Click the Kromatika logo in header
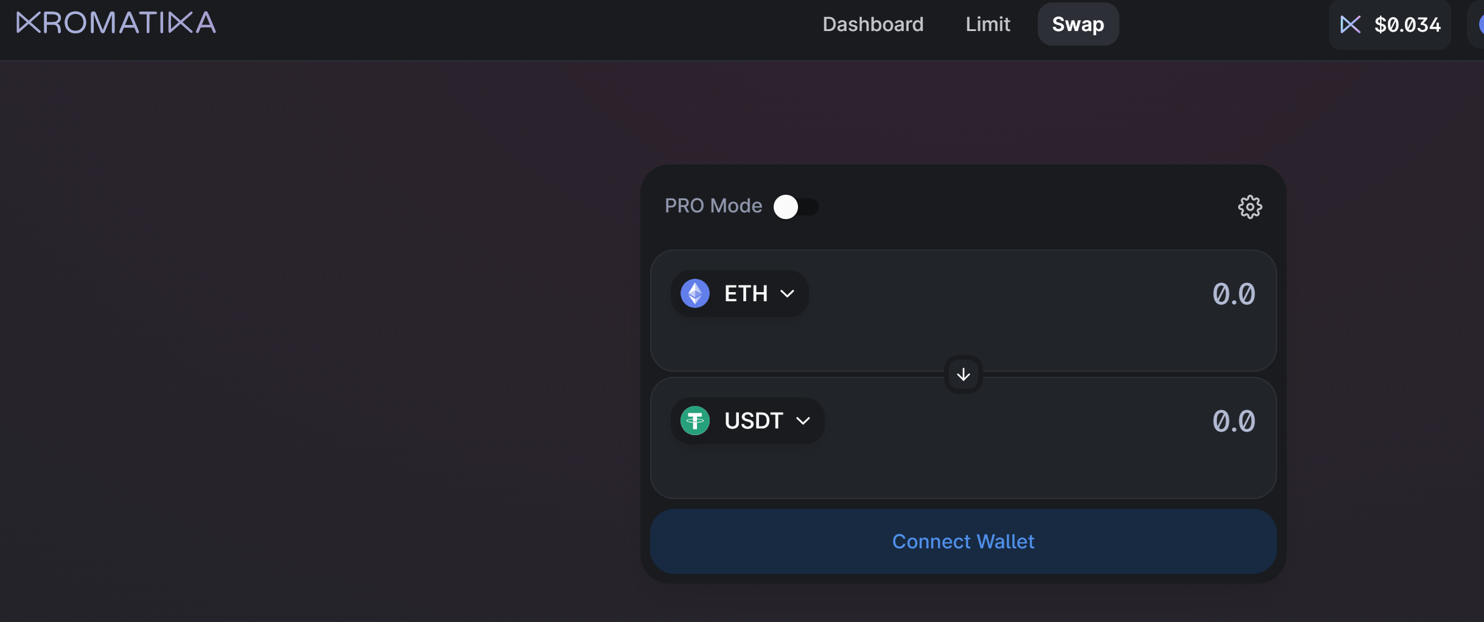1484x622 pixels. coord(116,23)
